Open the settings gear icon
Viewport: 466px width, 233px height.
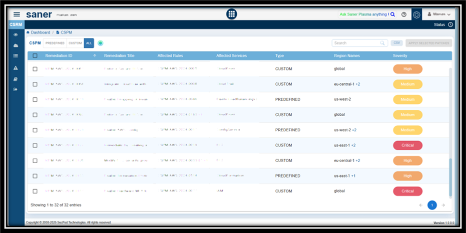click(416, 14)
